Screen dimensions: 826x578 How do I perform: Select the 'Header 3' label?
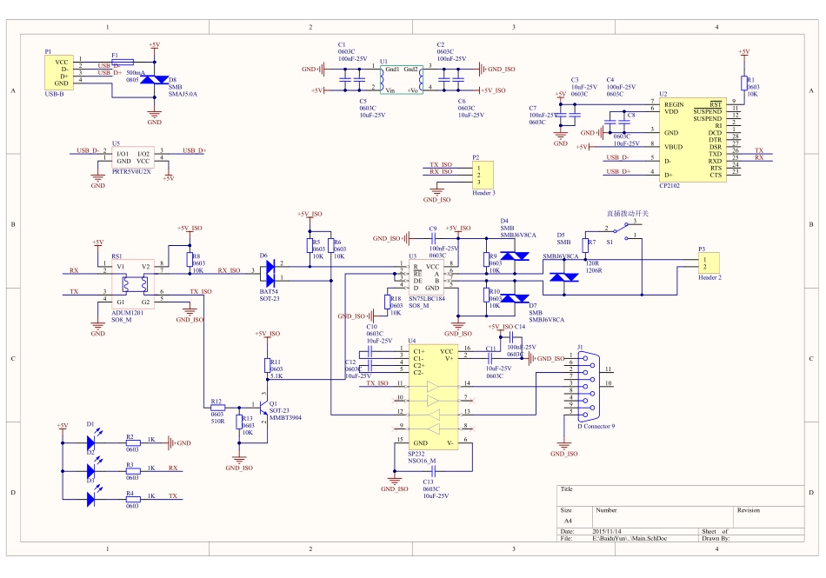tap(483, 193)
